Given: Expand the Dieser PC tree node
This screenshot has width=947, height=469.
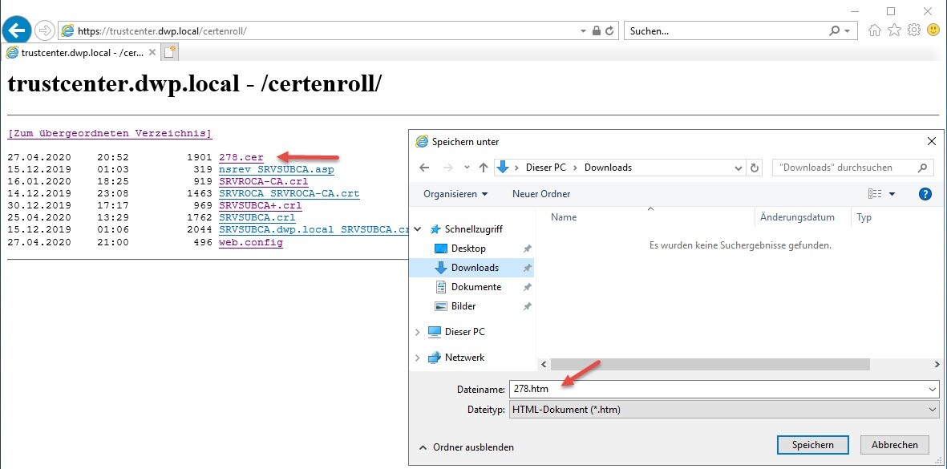Looking at the screenshot, I should tap(418, 332).
